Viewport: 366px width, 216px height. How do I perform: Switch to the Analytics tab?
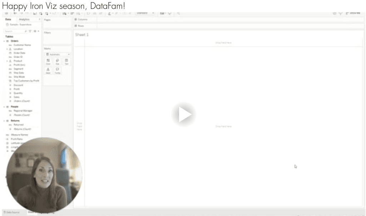coord(24,19)
